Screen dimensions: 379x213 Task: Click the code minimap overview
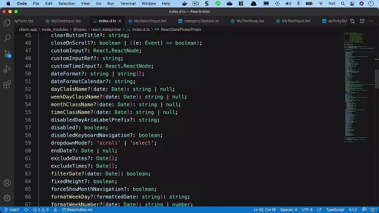point(359,87)
